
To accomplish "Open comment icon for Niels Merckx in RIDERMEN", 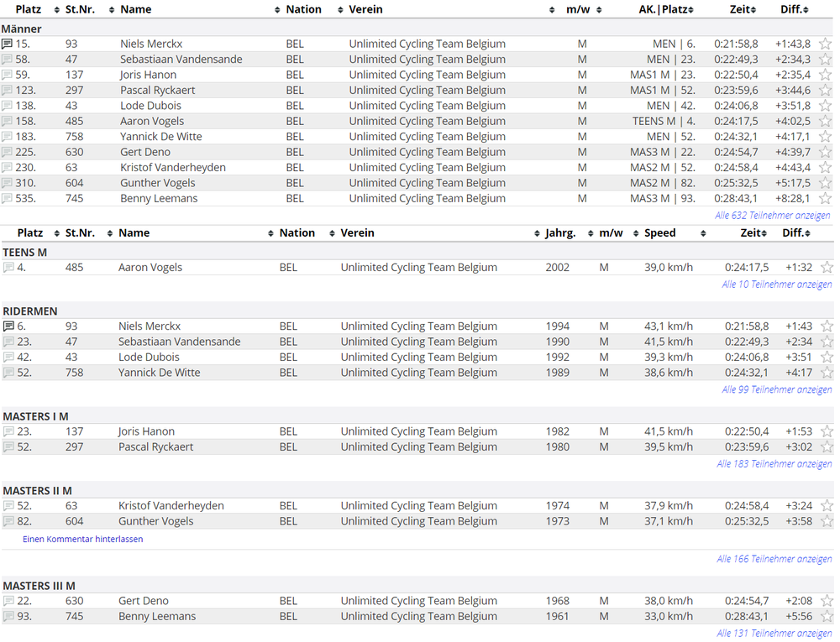I will [8, 326].
